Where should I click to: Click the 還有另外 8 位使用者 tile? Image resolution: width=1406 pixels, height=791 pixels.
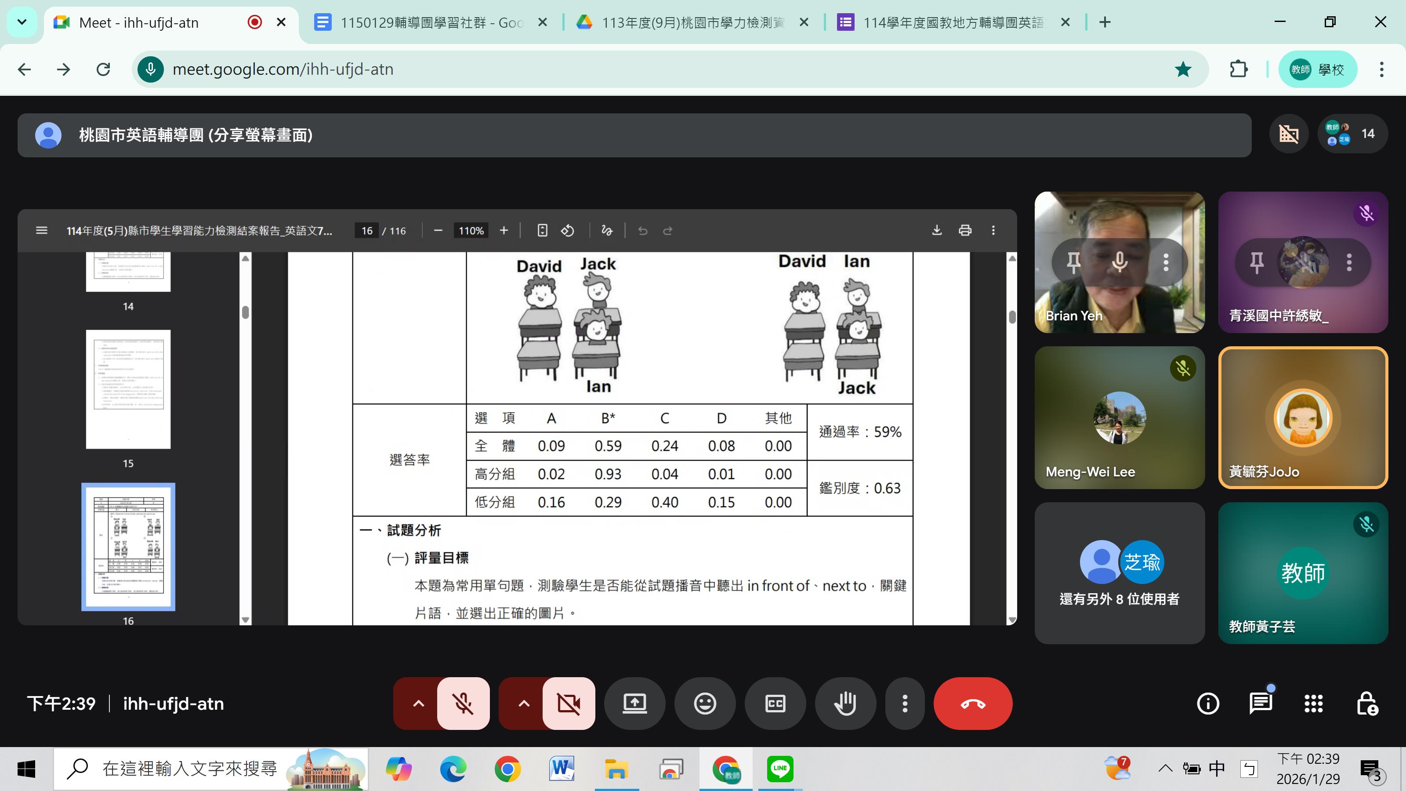[x=1119, y=573]
